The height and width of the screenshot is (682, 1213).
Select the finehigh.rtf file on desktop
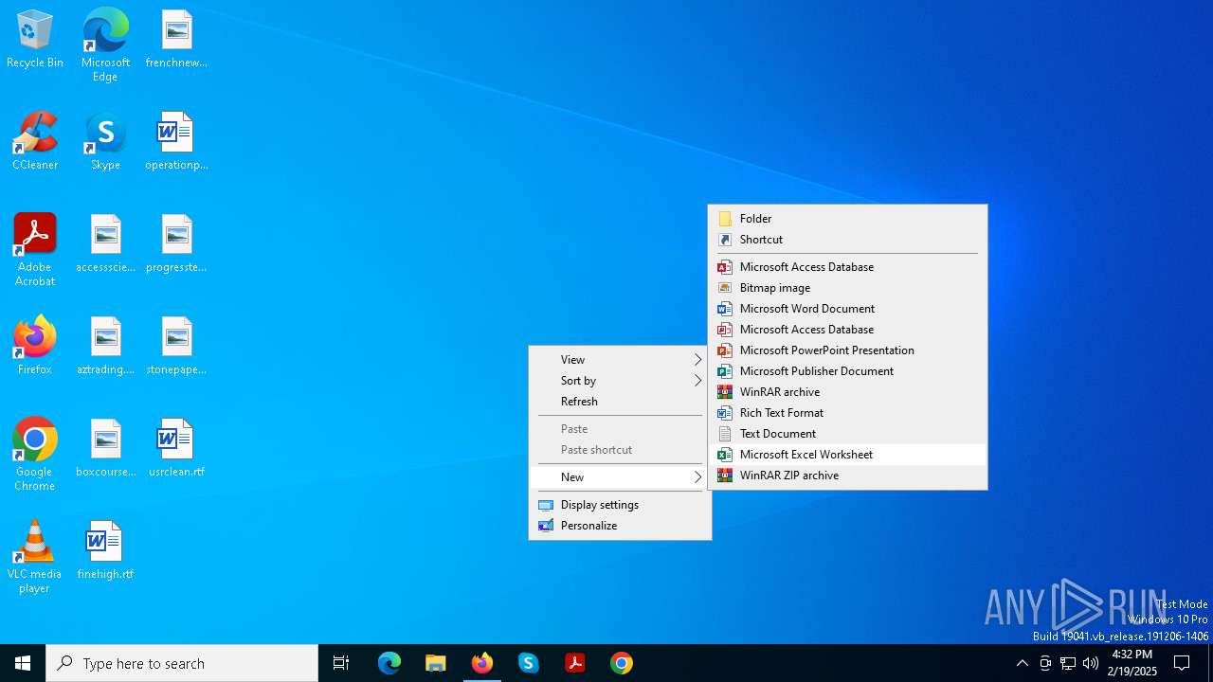coord(105,551)
